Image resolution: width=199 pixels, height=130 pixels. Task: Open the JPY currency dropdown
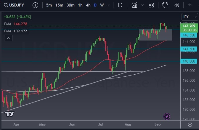[x=189, y=17]
